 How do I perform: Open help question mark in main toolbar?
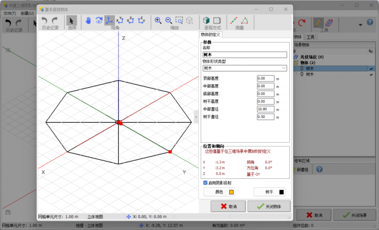(x=370, y=22)
